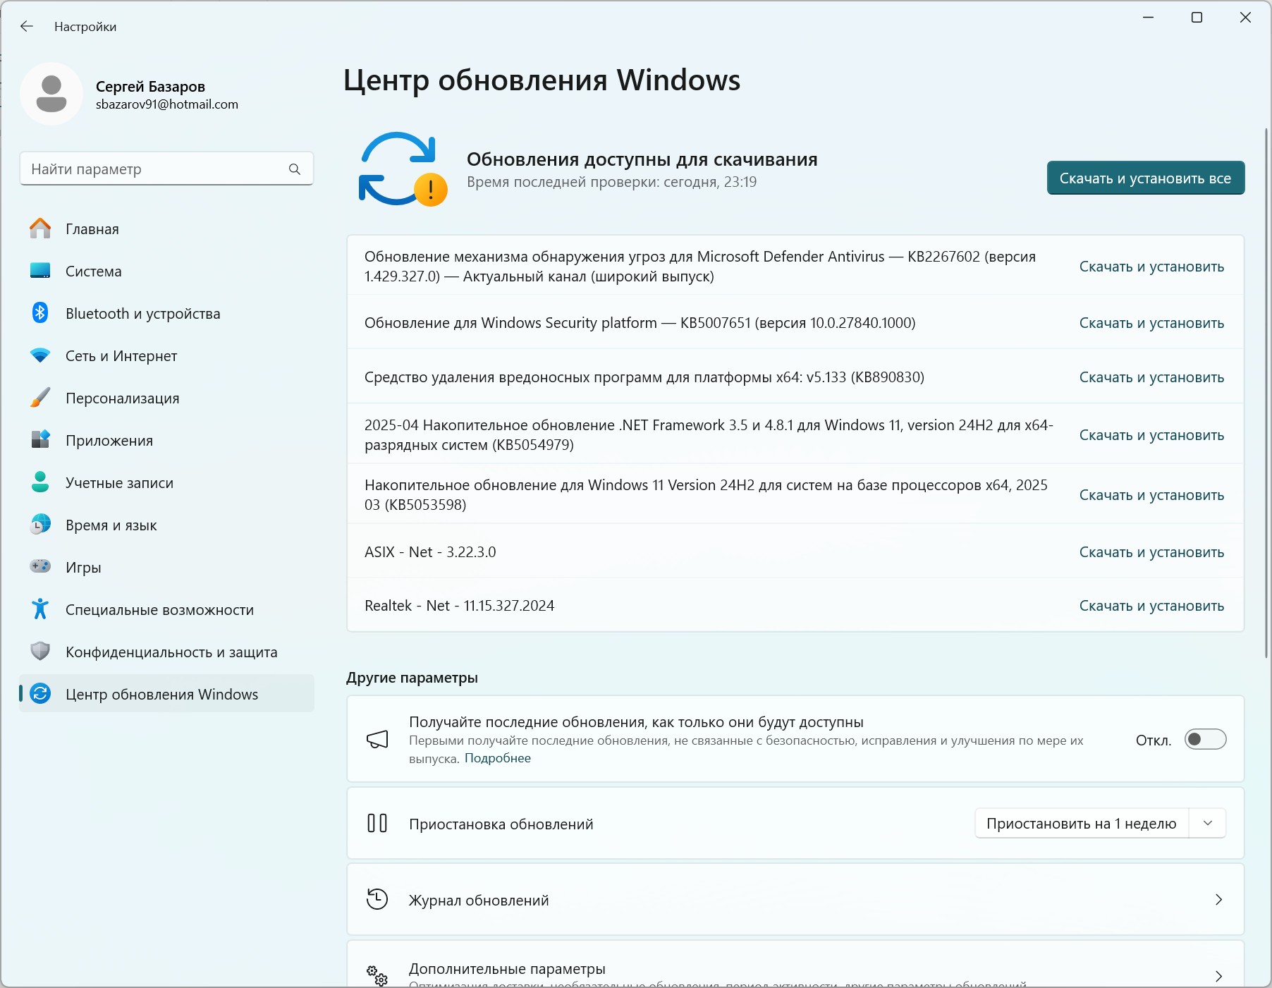This screenshot has width=1272, height=988.
Task: Open Bluetooth и устройства via its icon
Action: (40, 313)
